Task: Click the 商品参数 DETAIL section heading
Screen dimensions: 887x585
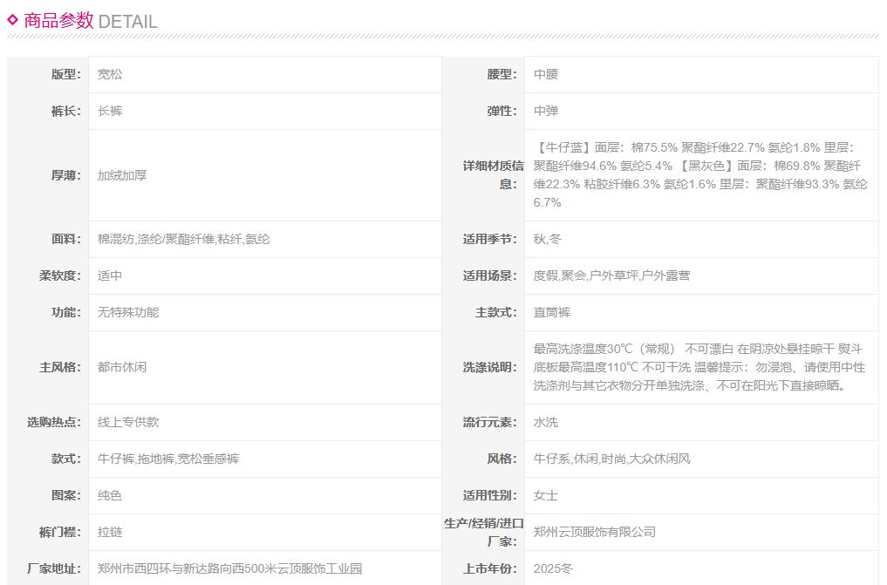Action: pyautogui.click(x=91, y=21)
